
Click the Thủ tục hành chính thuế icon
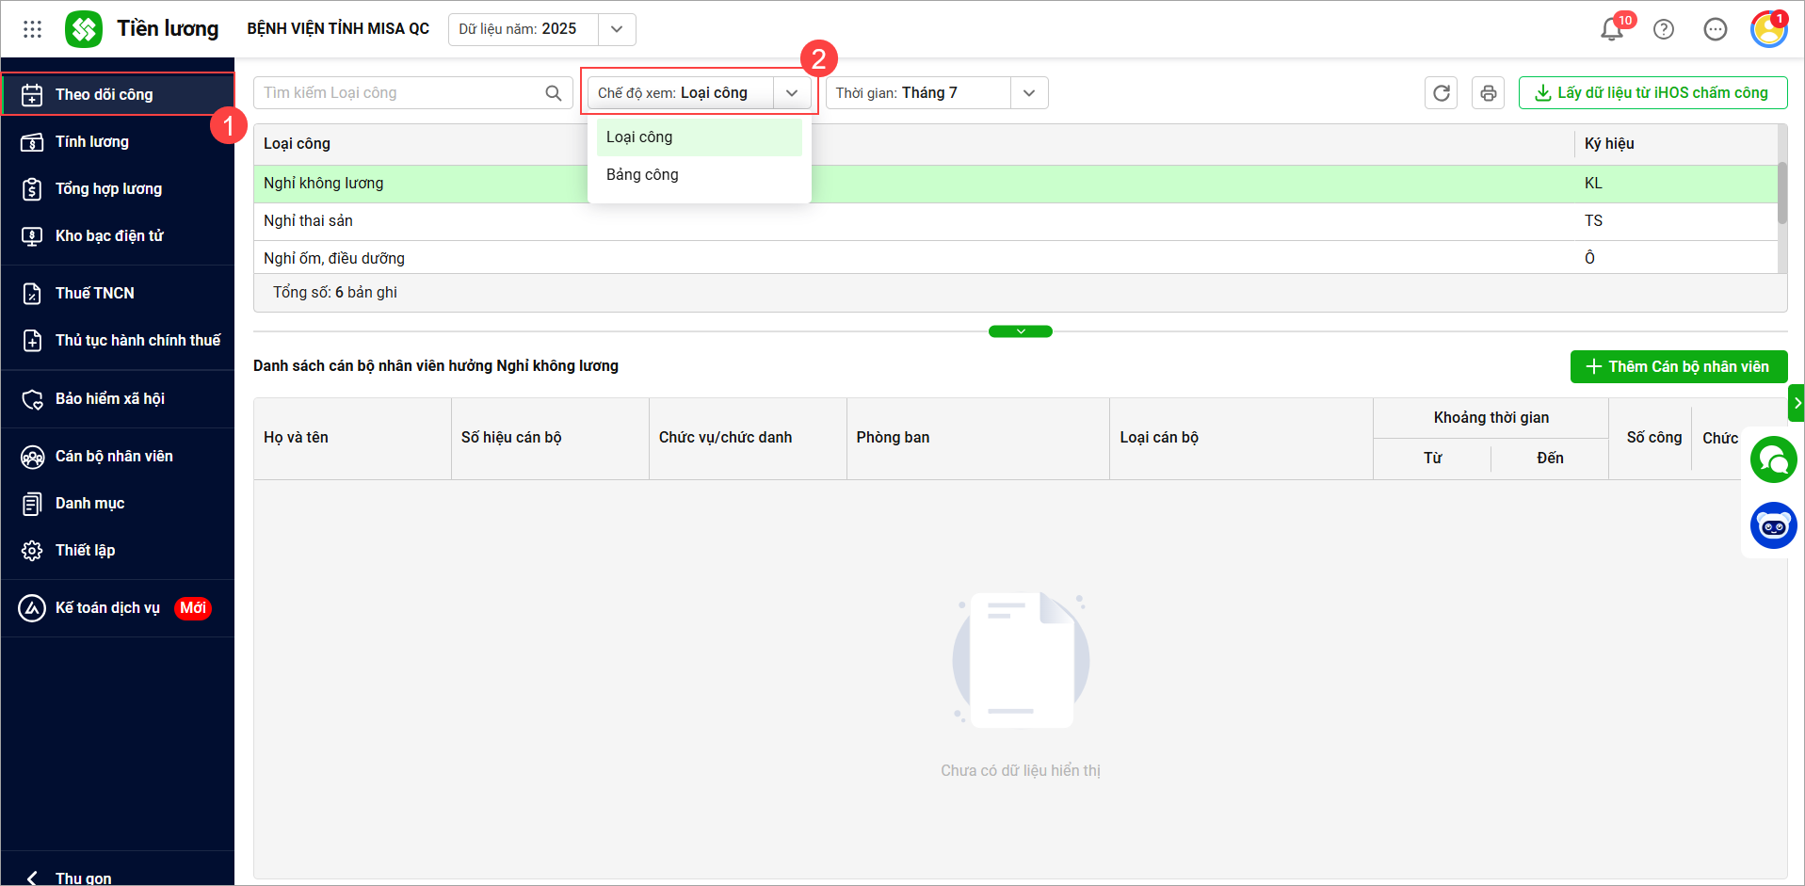(x=32, y=341)
